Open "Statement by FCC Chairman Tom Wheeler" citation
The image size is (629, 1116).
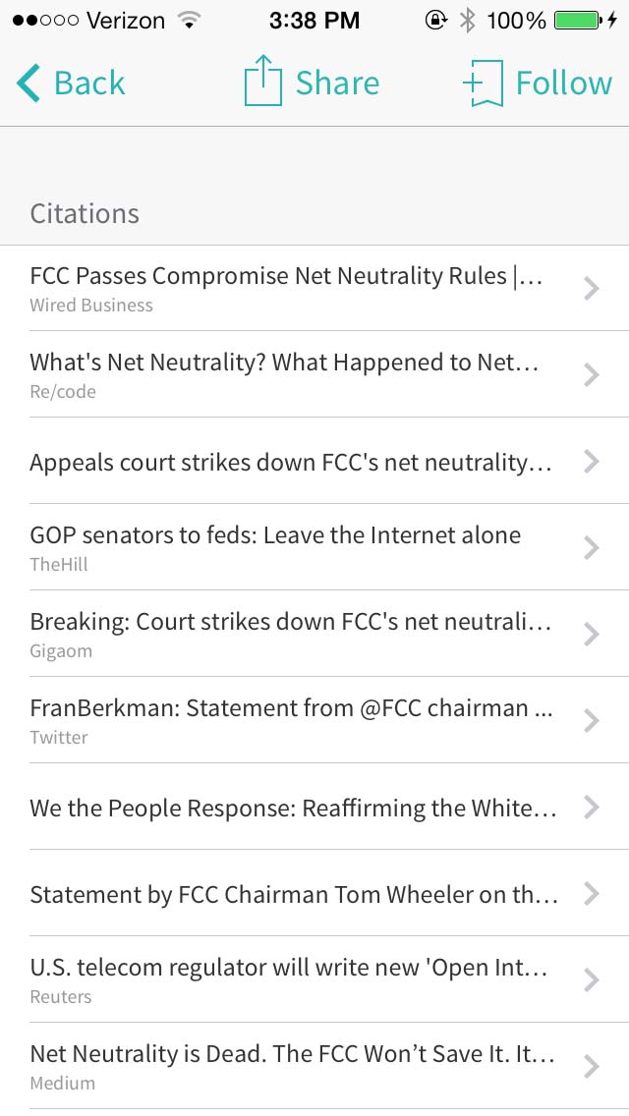(294, 894)
